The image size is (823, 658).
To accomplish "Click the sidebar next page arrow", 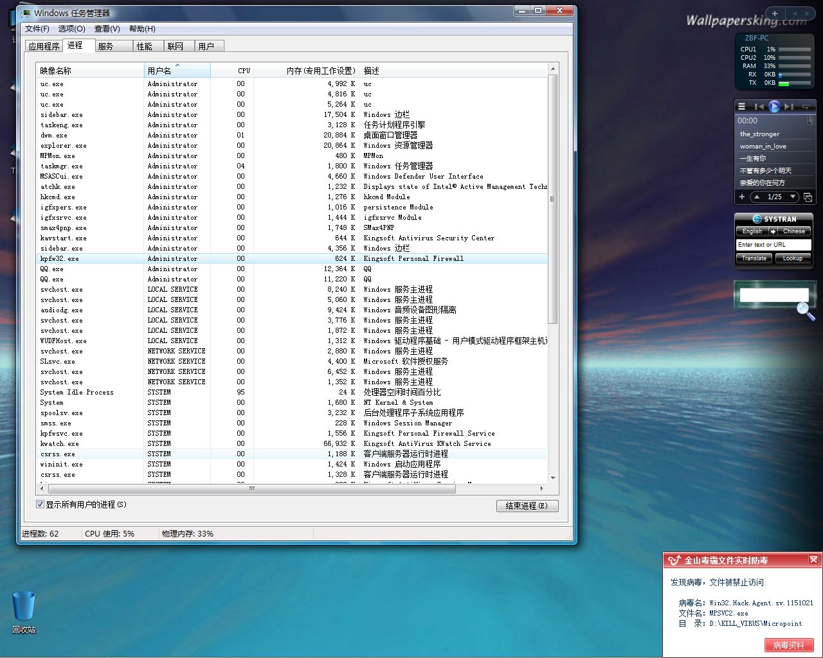I will coord(808,13).
